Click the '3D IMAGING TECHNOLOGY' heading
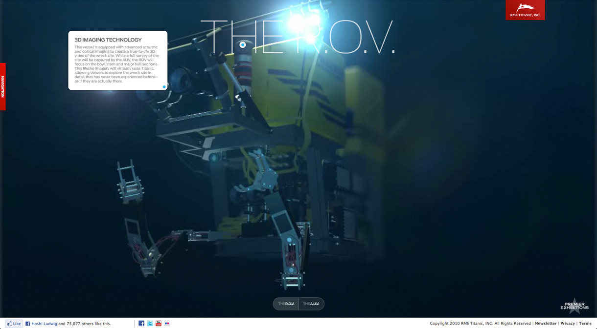597x329 pixels. point(108,40)
